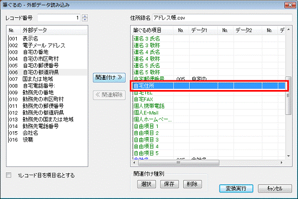The width and height of the screenshot is (298, 199).
Task: Enable 1レコード目を項目名とする checkbox
Action: point(9,175)
